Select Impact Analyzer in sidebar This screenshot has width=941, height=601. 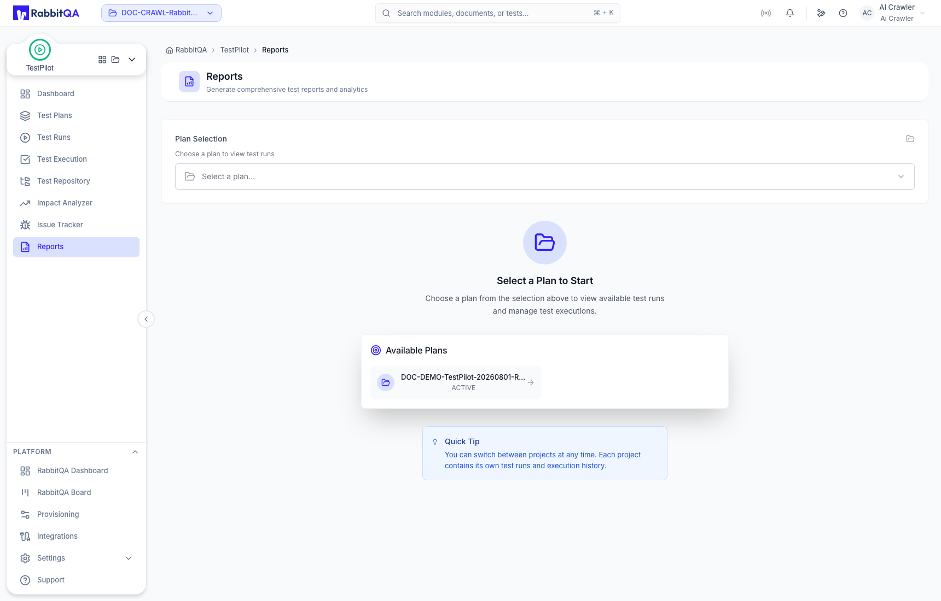point(76,203)
